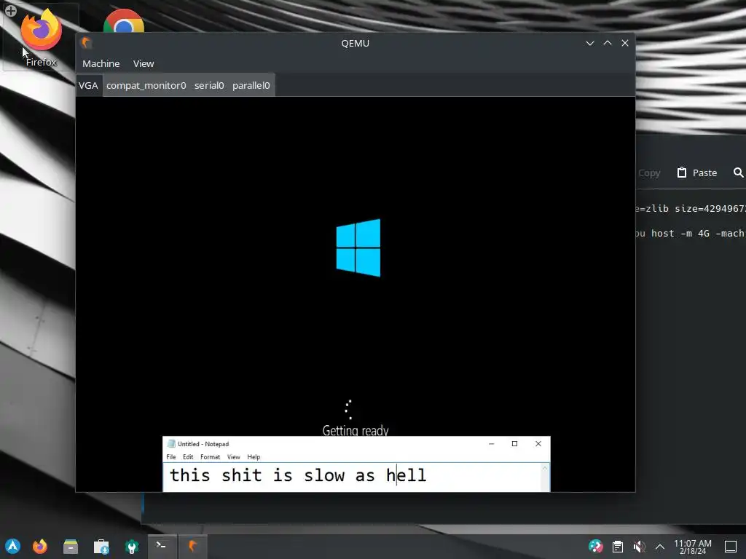
Task: Open Notepad Format menu
Action: tap(210, 457)
